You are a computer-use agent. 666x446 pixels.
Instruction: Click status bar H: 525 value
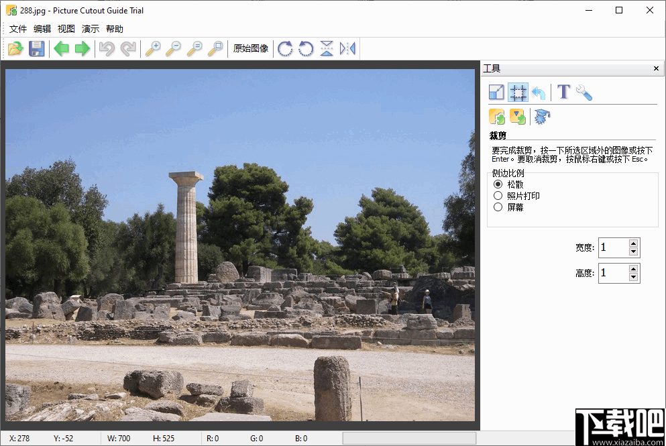164,439
